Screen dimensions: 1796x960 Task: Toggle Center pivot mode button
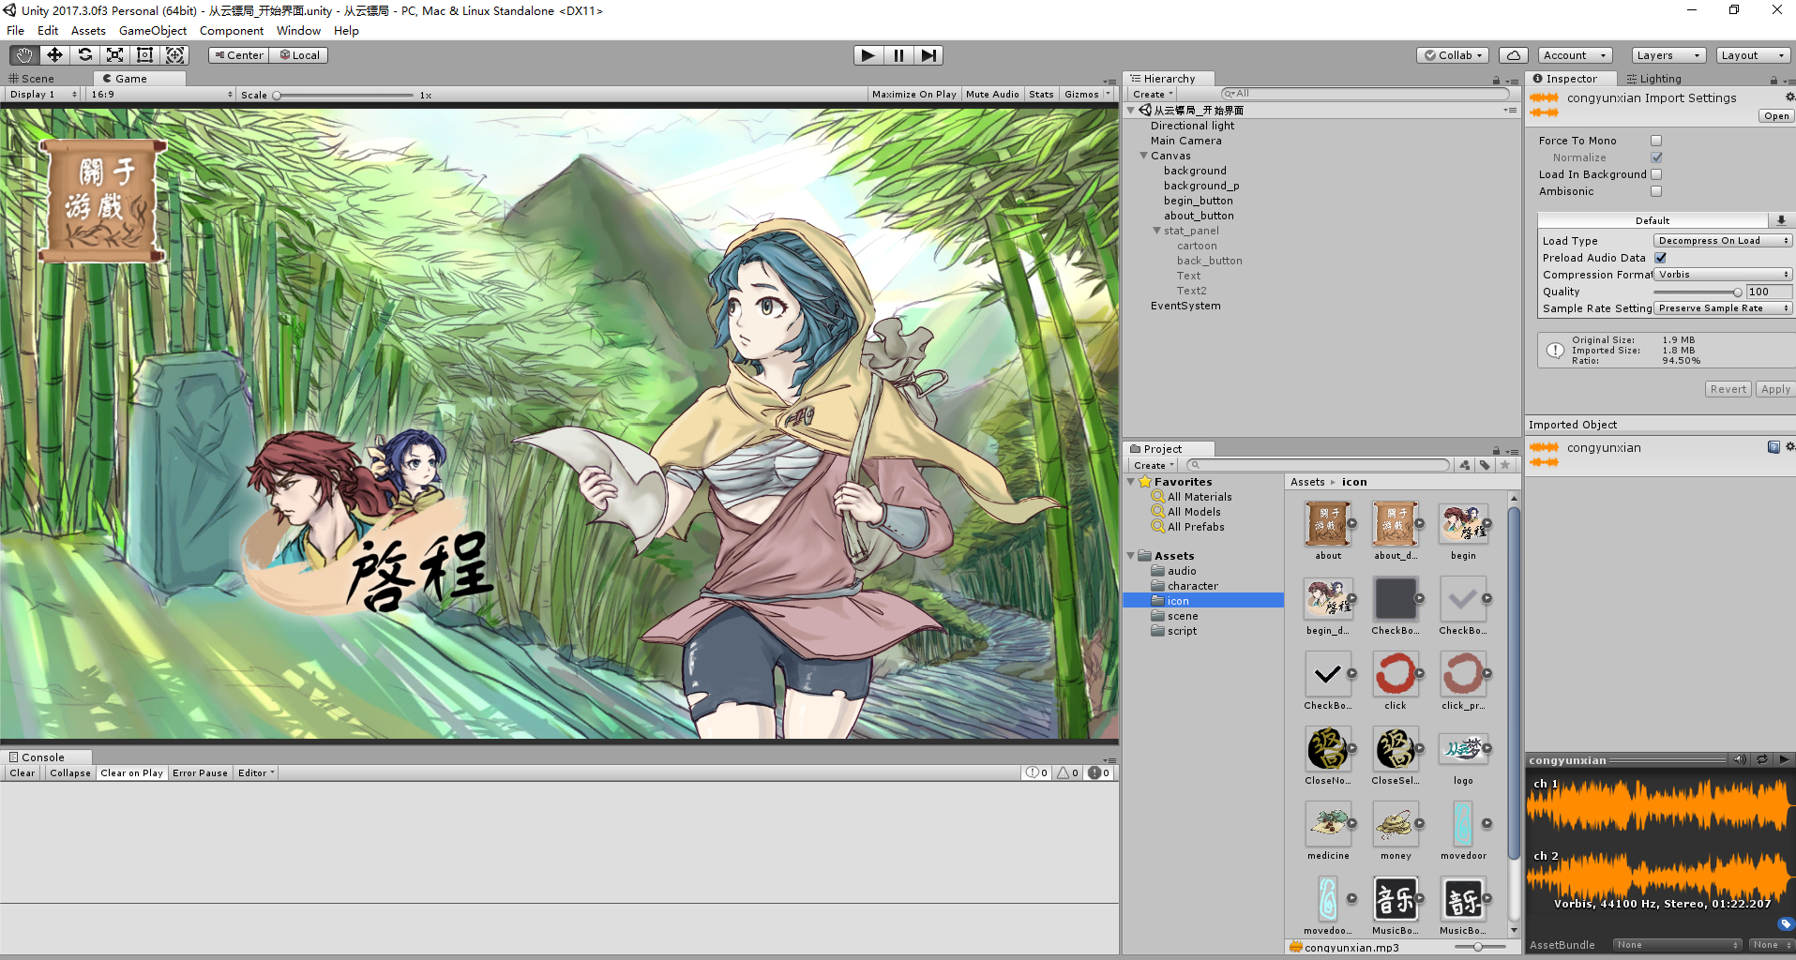tap(239, 55)
